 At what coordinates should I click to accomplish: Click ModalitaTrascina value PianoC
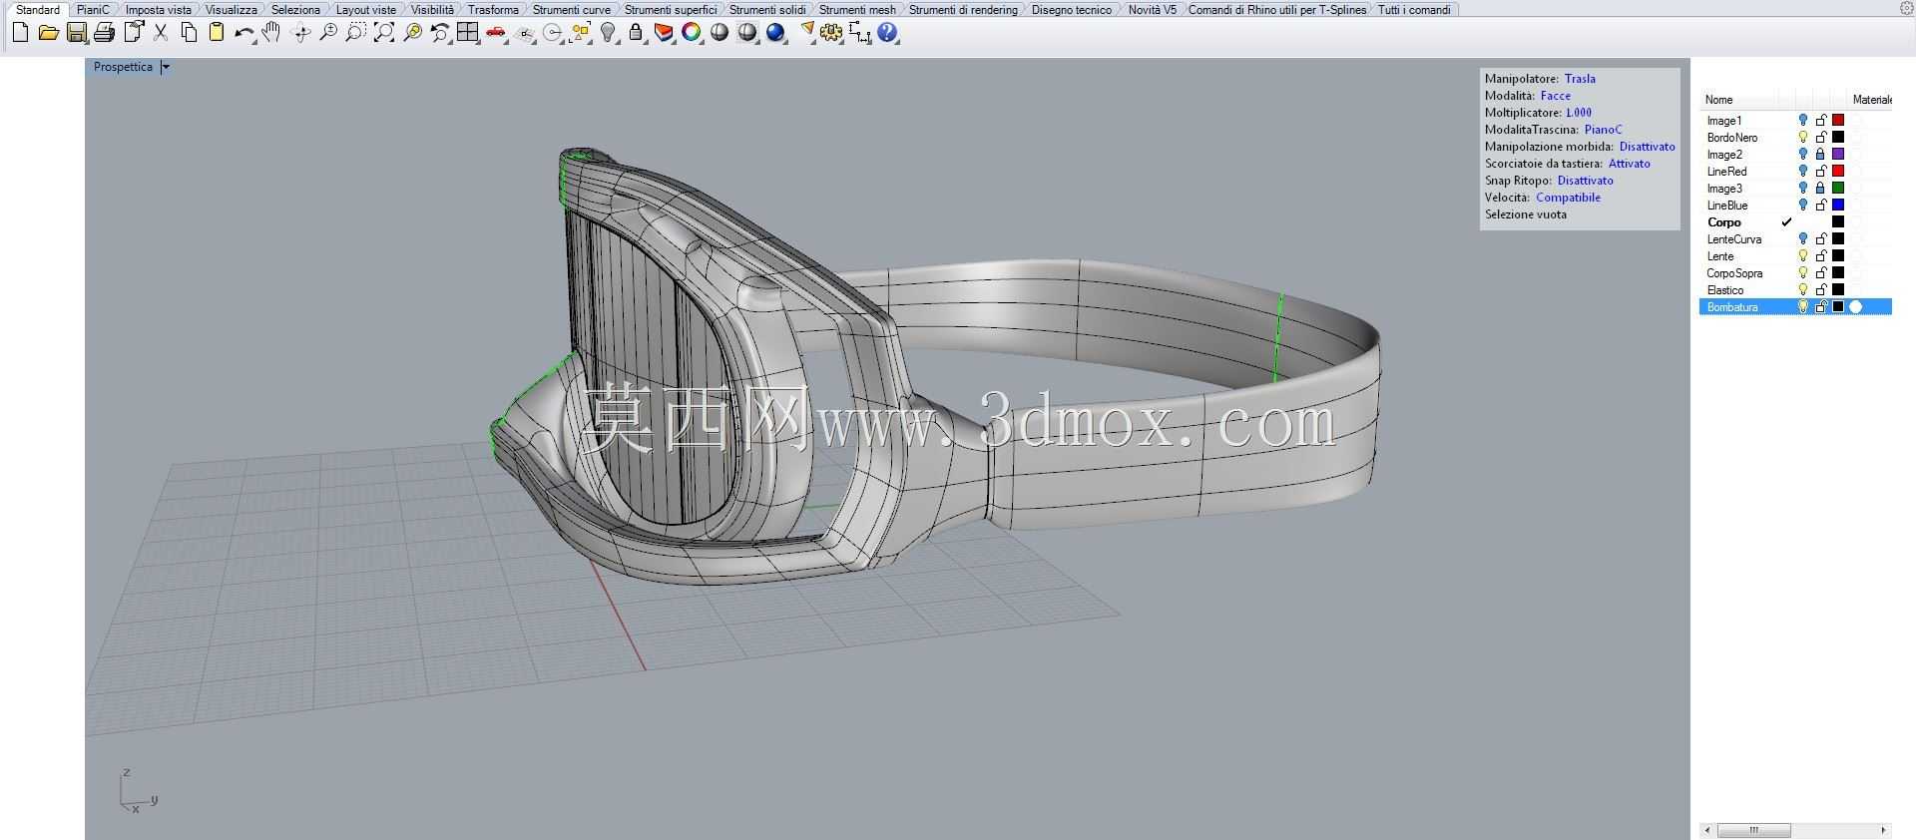click(x=1603, y=130)
